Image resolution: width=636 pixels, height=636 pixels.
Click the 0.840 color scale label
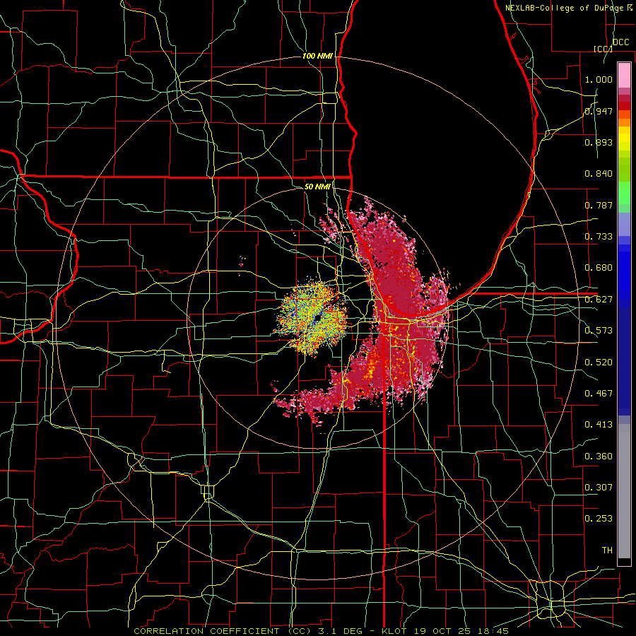pyautogui.click(x=599, y=174)
